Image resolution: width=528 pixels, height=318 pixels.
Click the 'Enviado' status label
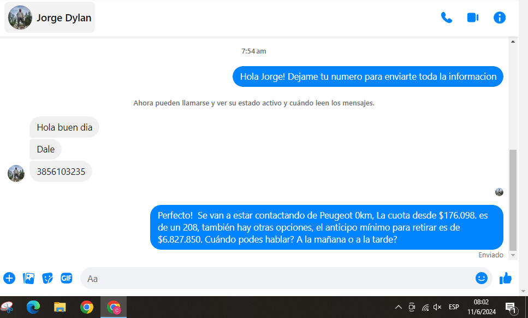[491, 255]
